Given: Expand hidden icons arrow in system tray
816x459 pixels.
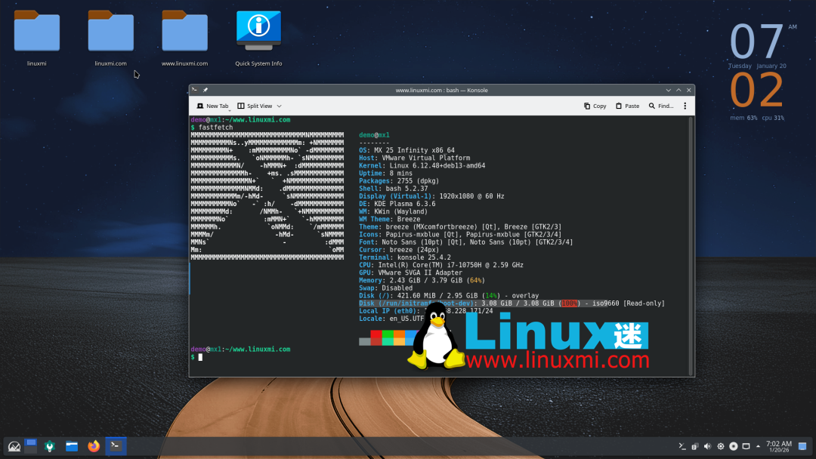Looking at the screenshot, I should click(x=758, y=445).
